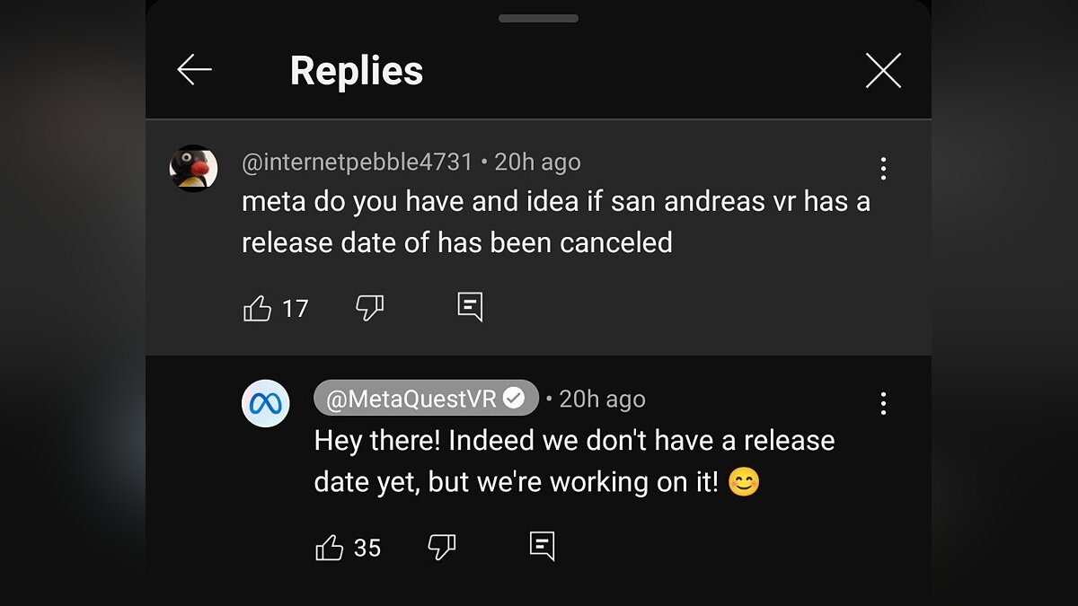Click the verified checkmark beside MetaQuestVR
This screenshot has height=606, width=1078.
(514, 399)
